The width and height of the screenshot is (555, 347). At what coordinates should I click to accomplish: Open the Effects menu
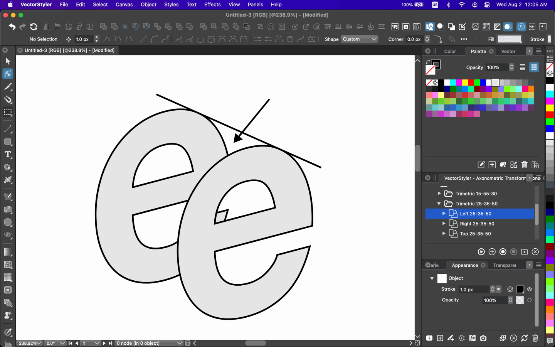point(212,5)
